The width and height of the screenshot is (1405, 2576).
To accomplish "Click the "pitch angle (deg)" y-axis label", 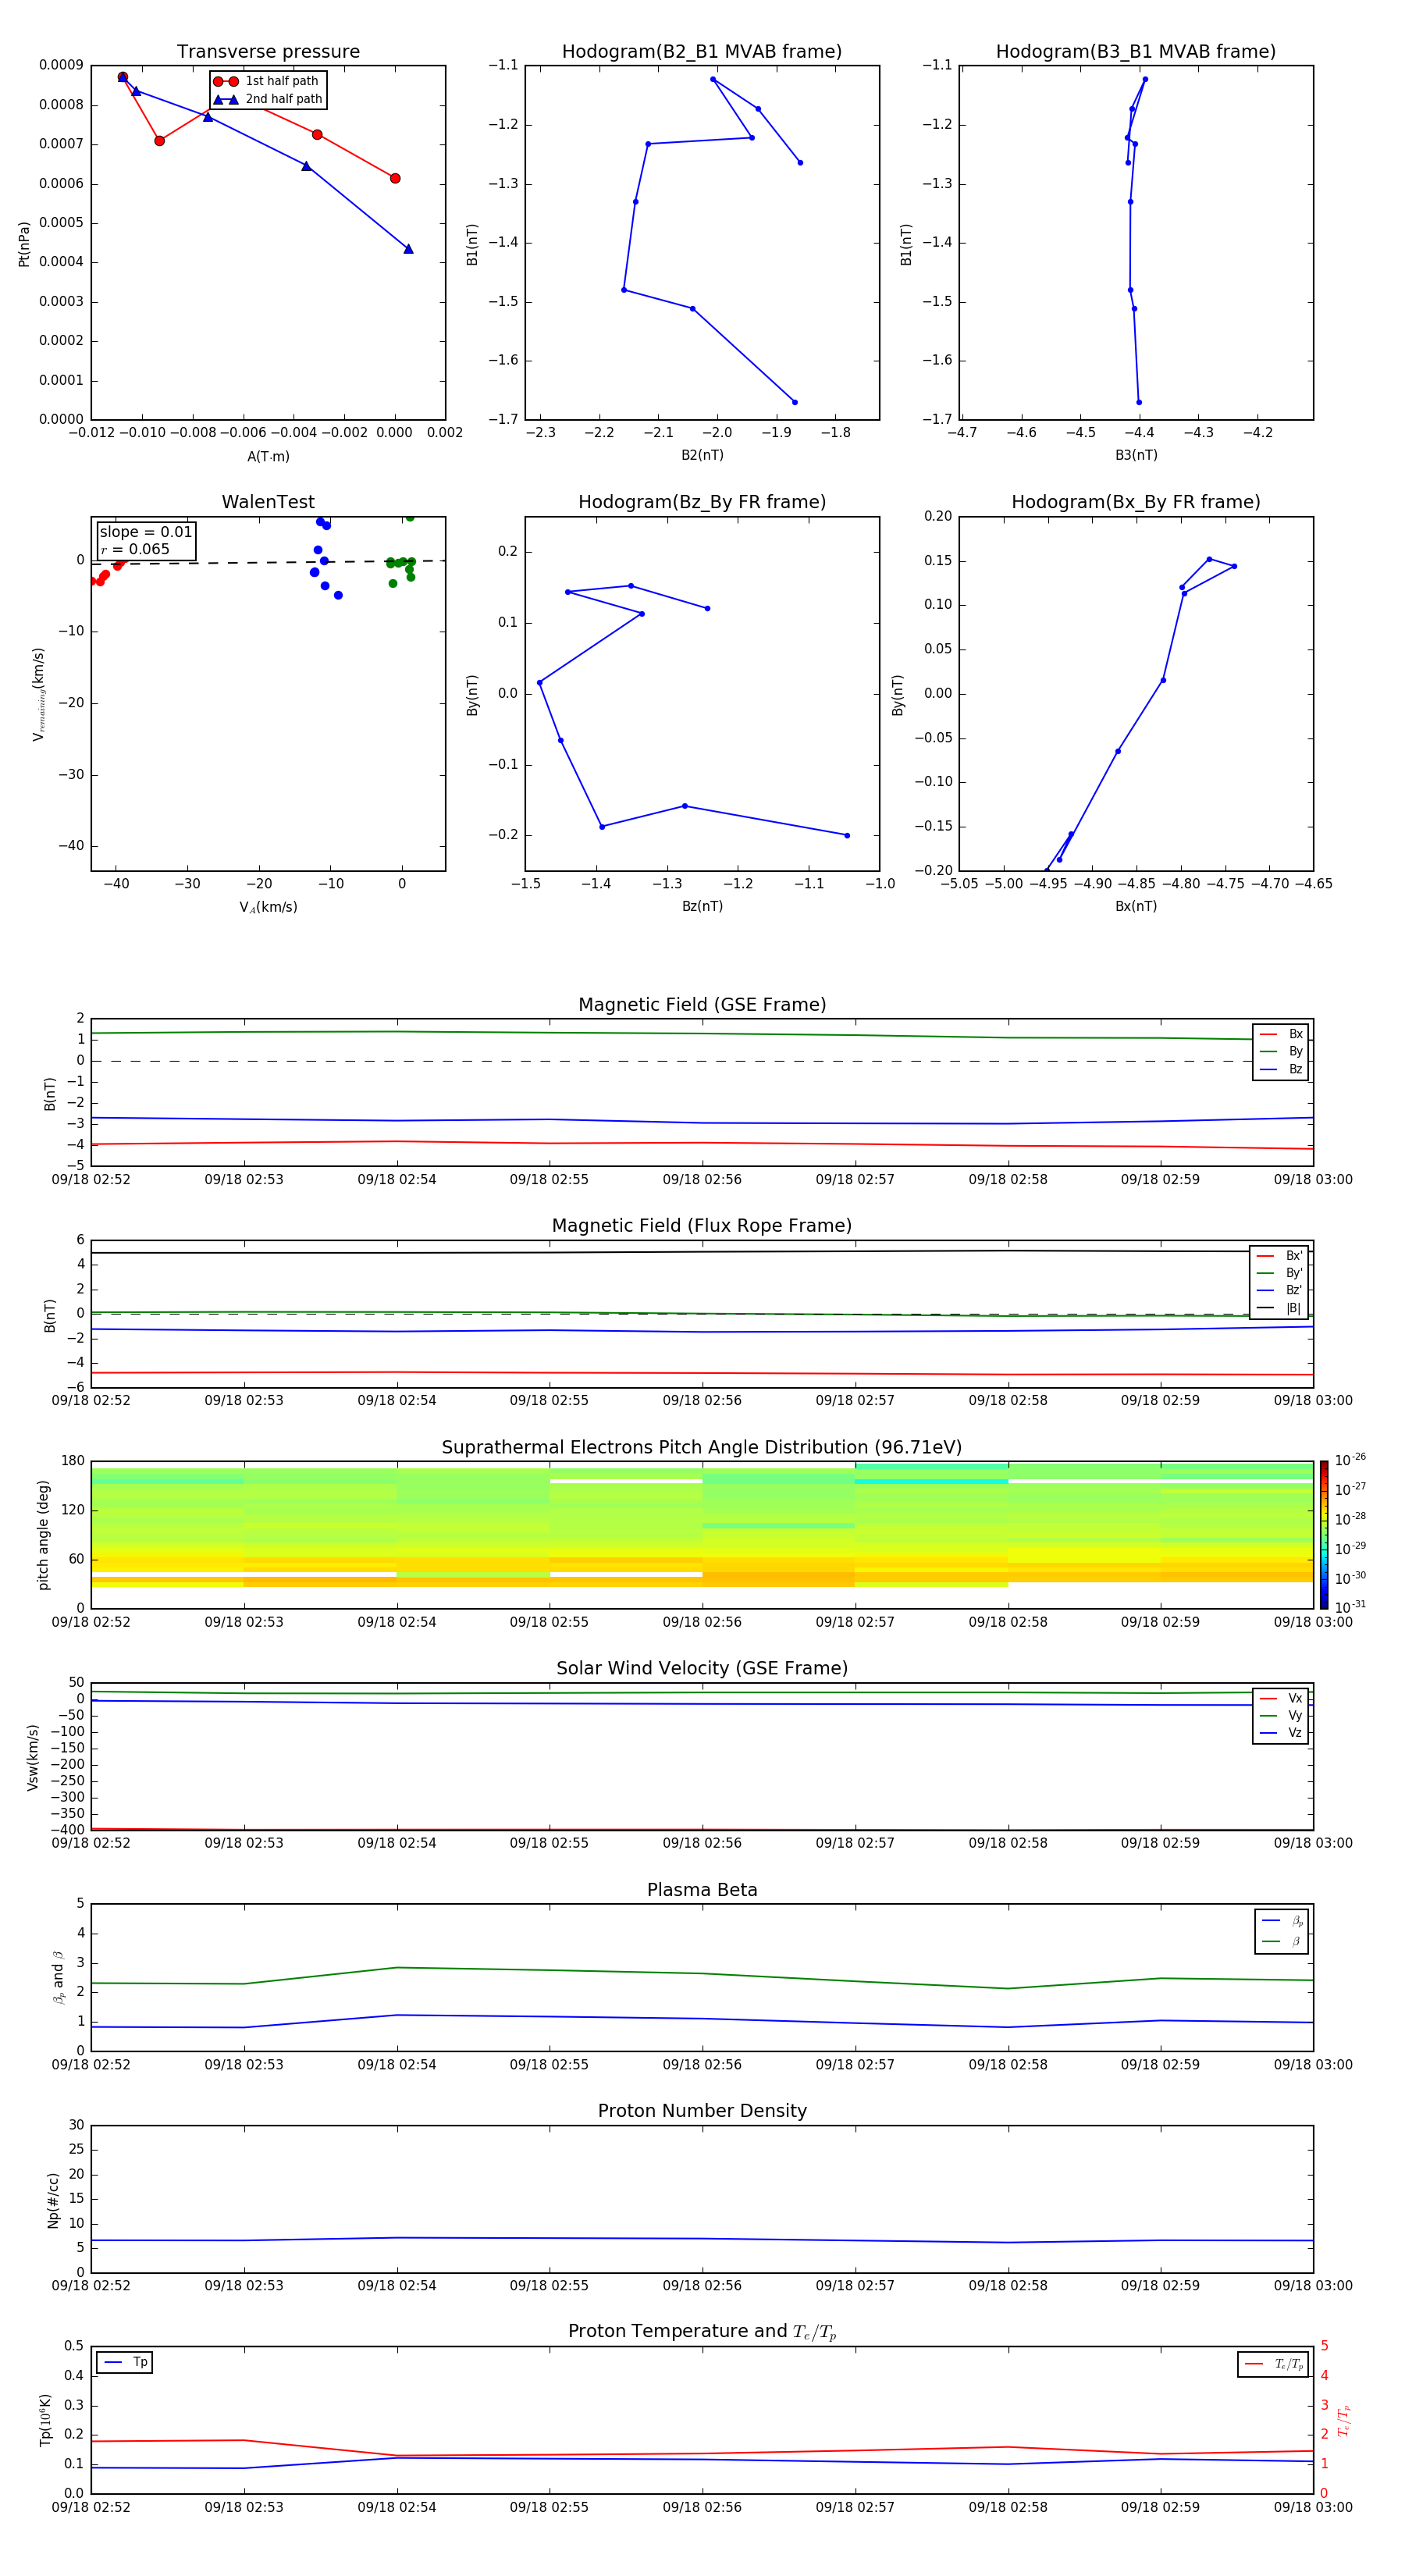I will [43, 1535].
